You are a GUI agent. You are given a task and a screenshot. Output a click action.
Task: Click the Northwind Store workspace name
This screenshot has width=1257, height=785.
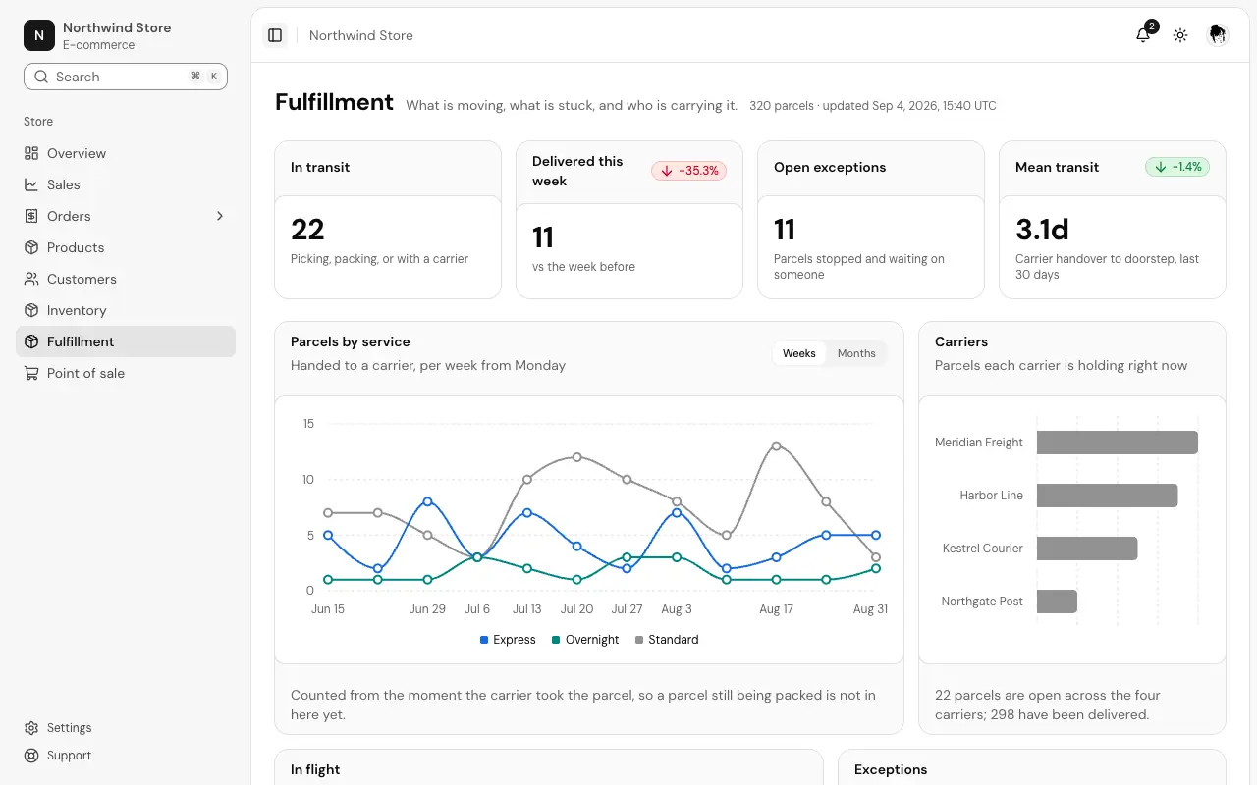[117, 27]
